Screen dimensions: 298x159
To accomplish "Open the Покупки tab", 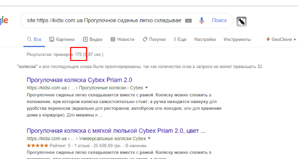I will point(154,39).
